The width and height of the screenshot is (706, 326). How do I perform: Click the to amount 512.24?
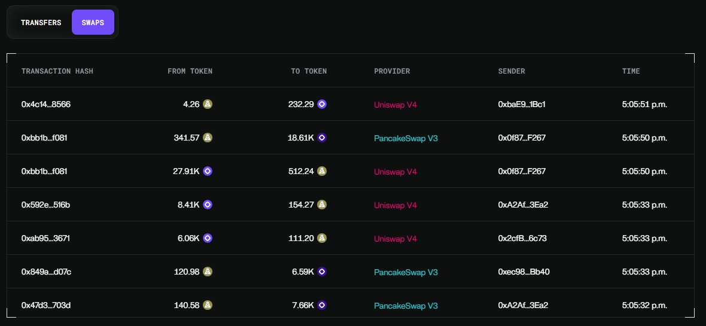pos(301,171)
